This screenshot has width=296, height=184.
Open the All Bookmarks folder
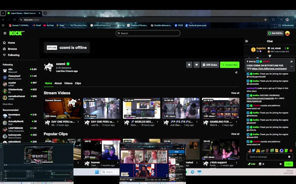[286, 25]
